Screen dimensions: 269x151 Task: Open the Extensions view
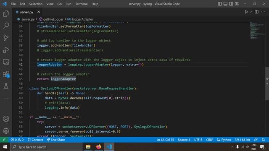(x=6, y=74)
